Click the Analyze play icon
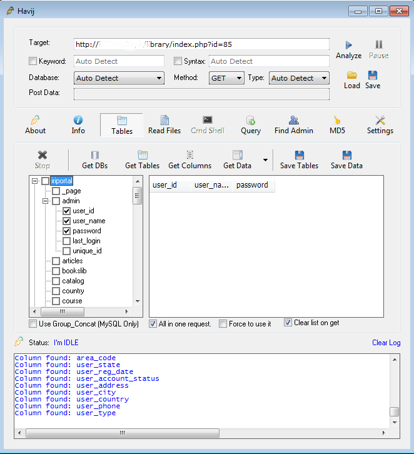 point(348,45)
